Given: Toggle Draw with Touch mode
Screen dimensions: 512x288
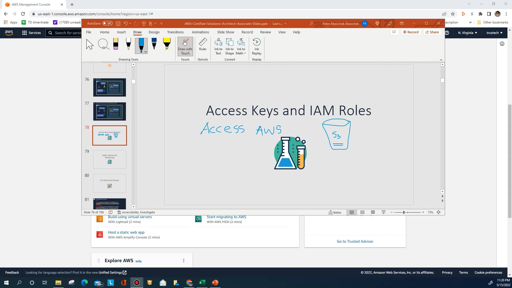Looking at the screenshot, I should click(x=185, y=46).
